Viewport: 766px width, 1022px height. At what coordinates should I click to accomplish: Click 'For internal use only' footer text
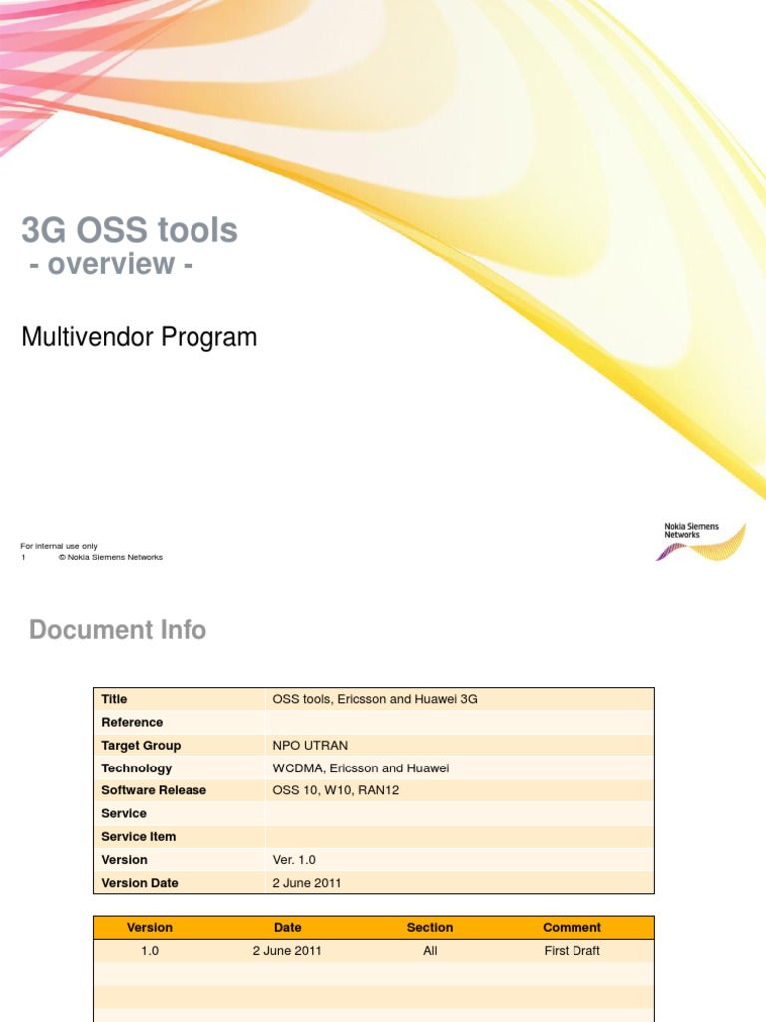point(59,546)
